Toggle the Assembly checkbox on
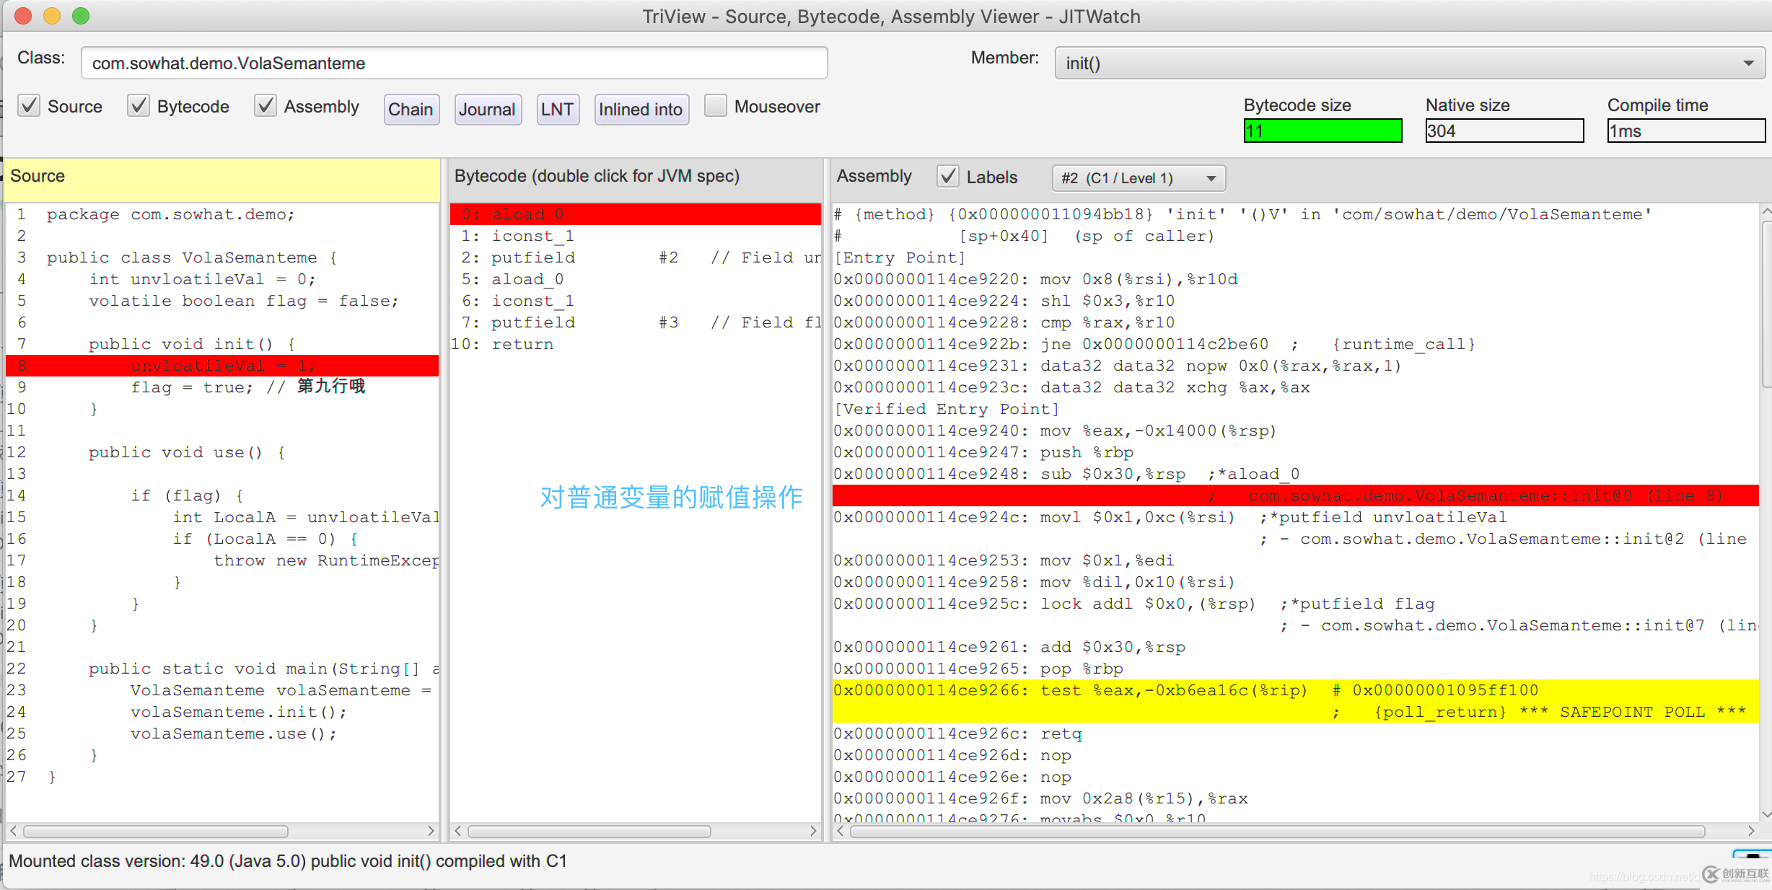This screenshot has width=1772, height=890. coord(262,107)
